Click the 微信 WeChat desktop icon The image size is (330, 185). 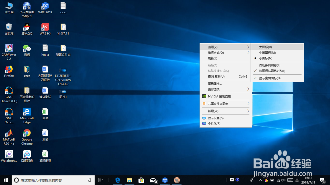(x=27, y=50)
